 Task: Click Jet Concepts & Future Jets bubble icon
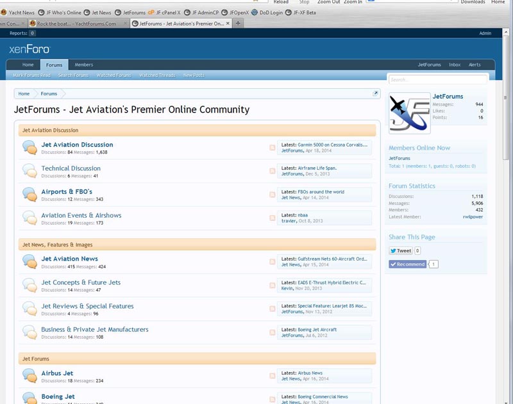29,286
